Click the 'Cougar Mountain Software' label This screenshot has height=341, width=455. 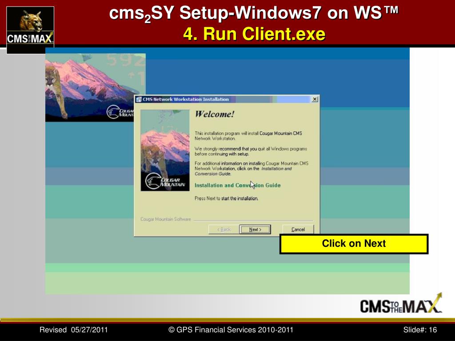(x=165, y=219)
